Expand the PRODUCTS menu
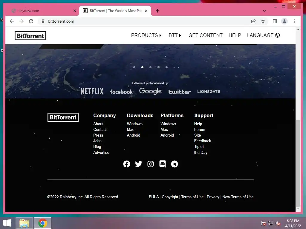 pyautogui.click(x=146, y=35)
